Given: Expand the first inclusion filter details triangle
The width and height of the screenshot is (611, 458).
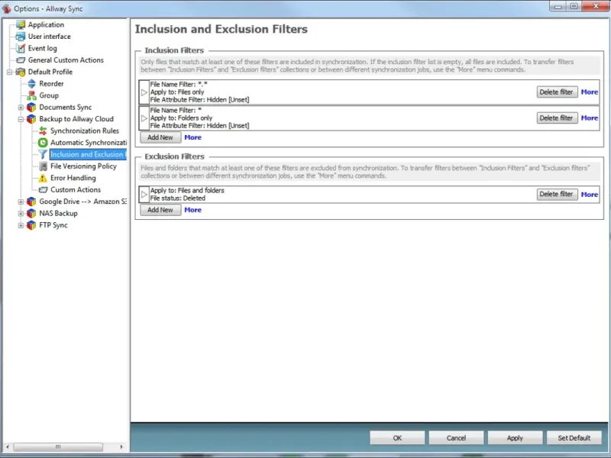Looking at the screenshot, I should pyautogui.click(x=144, y=92).
